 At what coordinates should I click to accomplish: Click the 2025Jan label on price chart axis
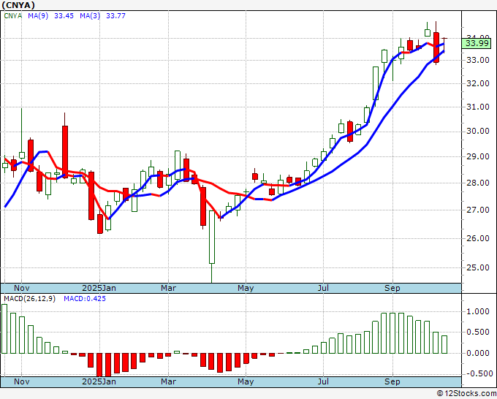click(99, 288)
